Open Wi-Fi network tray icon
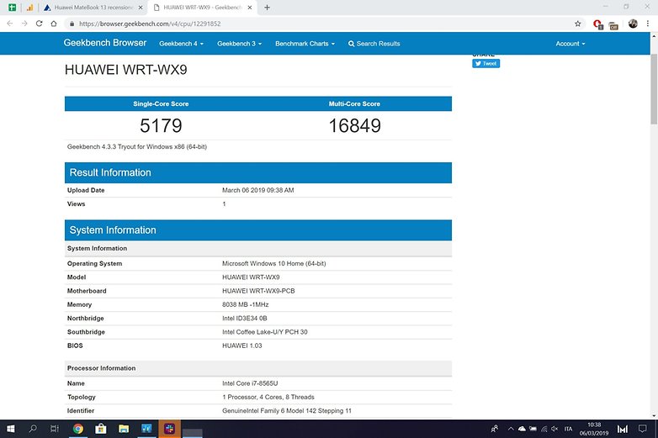Image resolution: width=658 pixels, height=438 pixels. coord(544,429)
